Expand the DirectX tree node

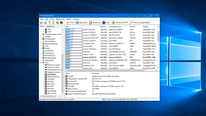(x=41, y=48)
